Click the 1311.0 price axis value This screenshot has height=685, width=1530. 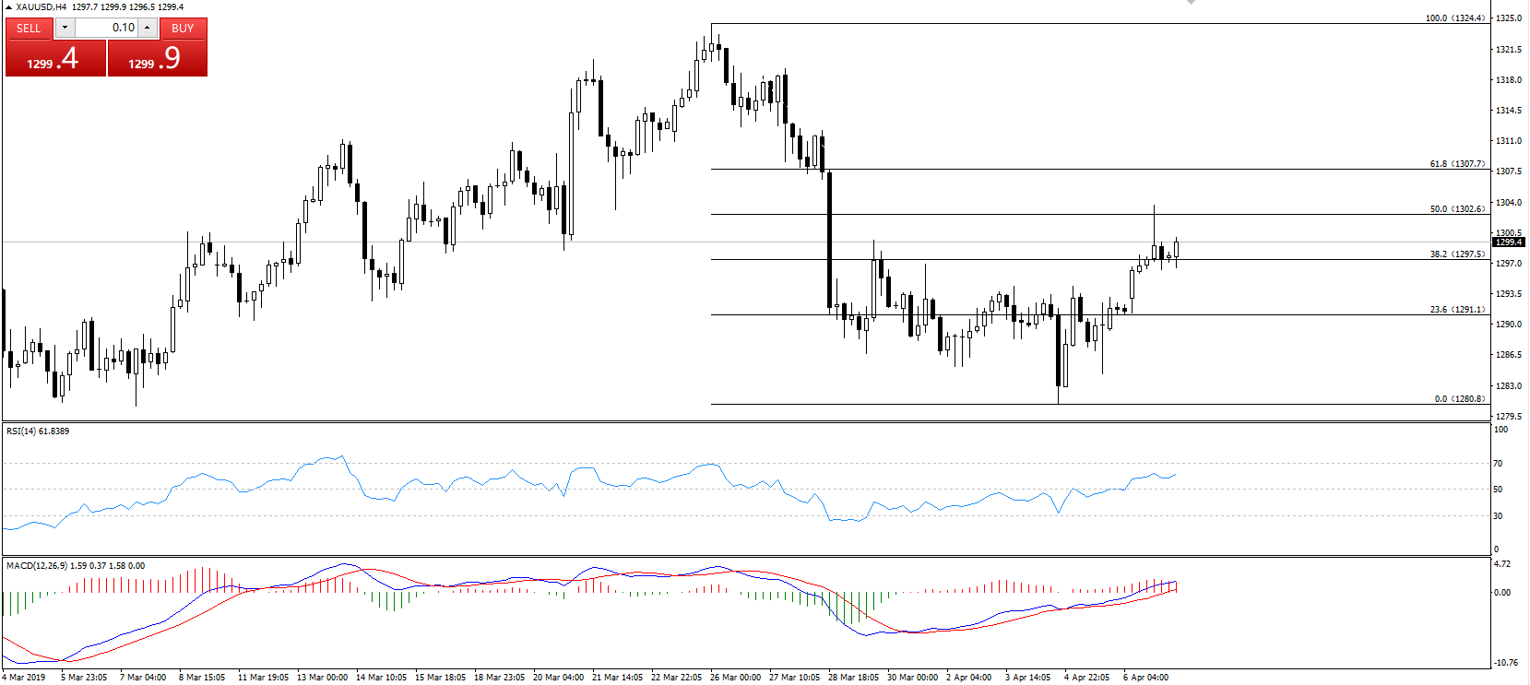(1509, 140)
